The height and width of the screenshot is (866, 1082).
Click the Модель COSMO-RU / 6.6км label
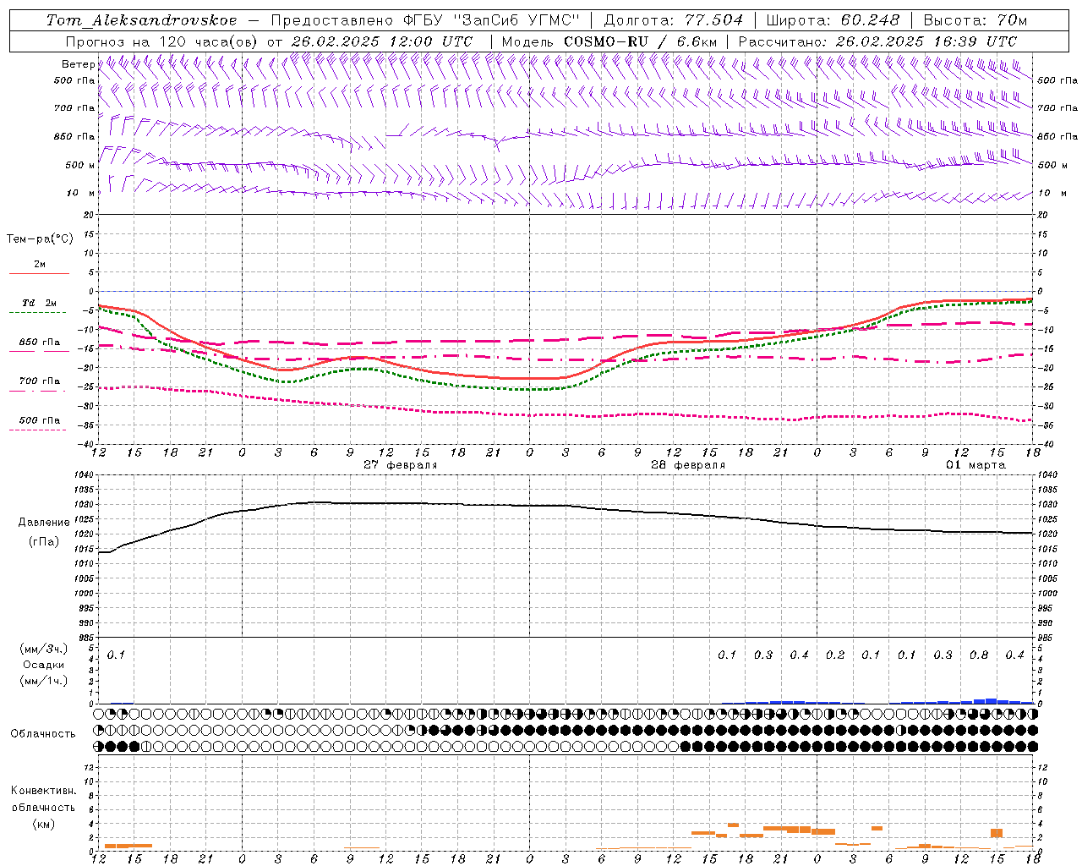609,41
